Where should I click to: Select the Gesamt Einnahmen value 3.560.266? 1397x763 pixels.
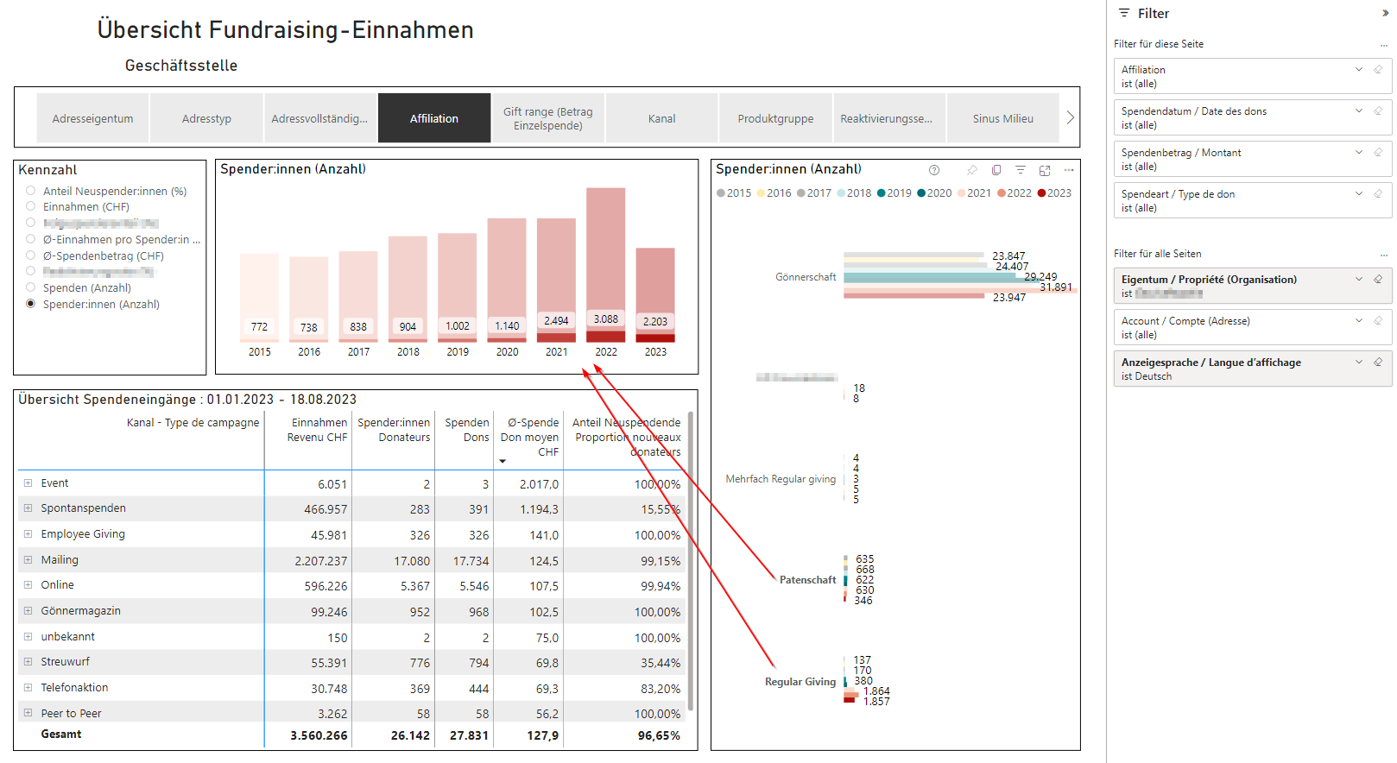coord(319,735)
